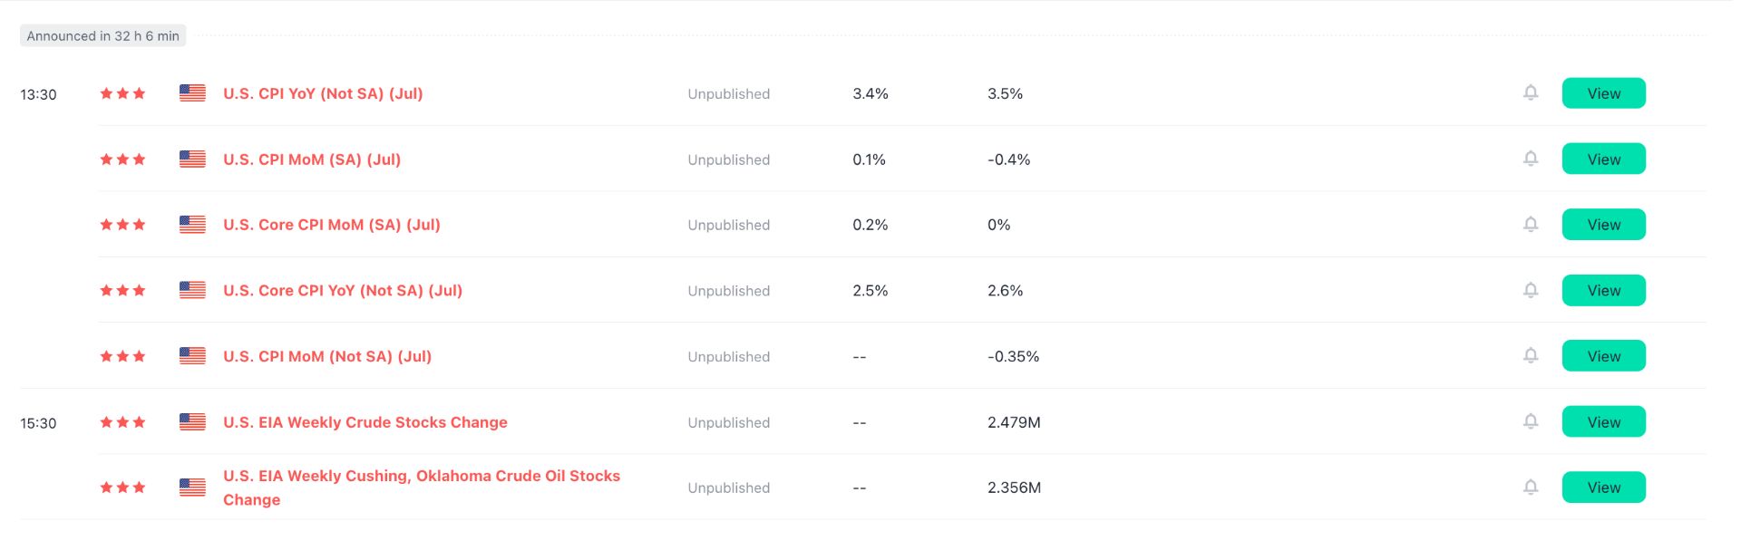
Task: Click View button for Cushing Oklahoma row
Action: pos(1603,488)
